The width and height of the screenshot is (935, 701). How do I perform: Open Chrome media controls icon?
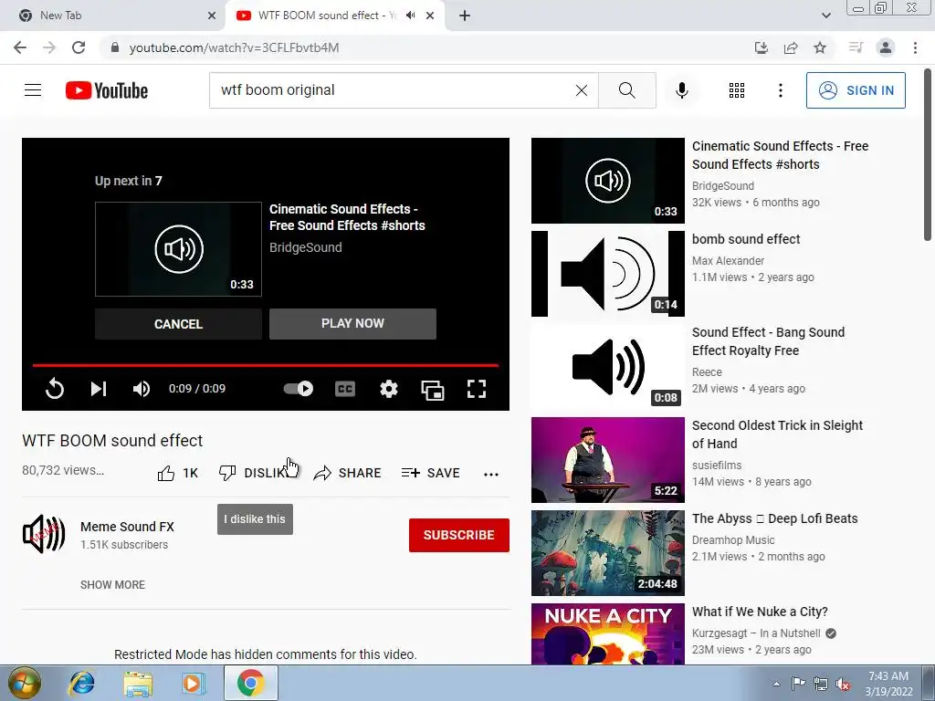pos(856,47)
